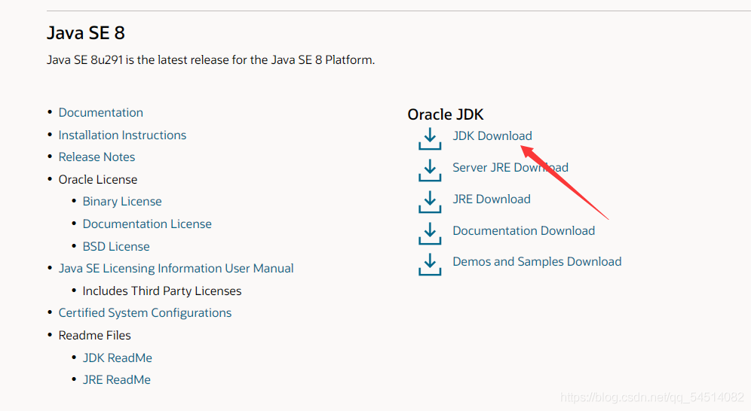The height and width of the screenshot is (411, 751).
Task: Open the JDK Download link
Action: coord(492,135)
